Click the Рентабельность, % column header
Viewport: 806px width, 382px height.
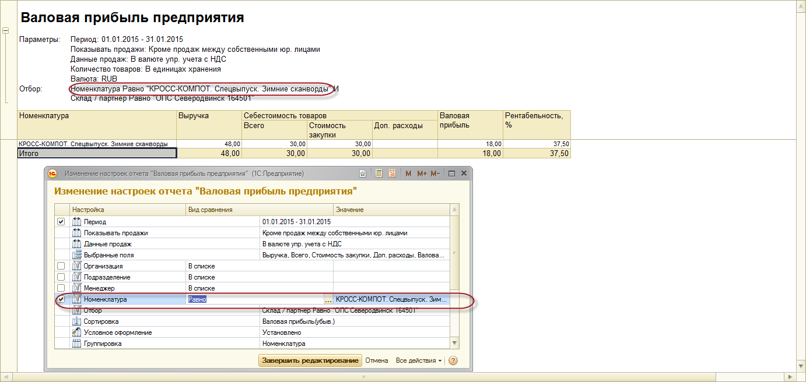(537, 125)
